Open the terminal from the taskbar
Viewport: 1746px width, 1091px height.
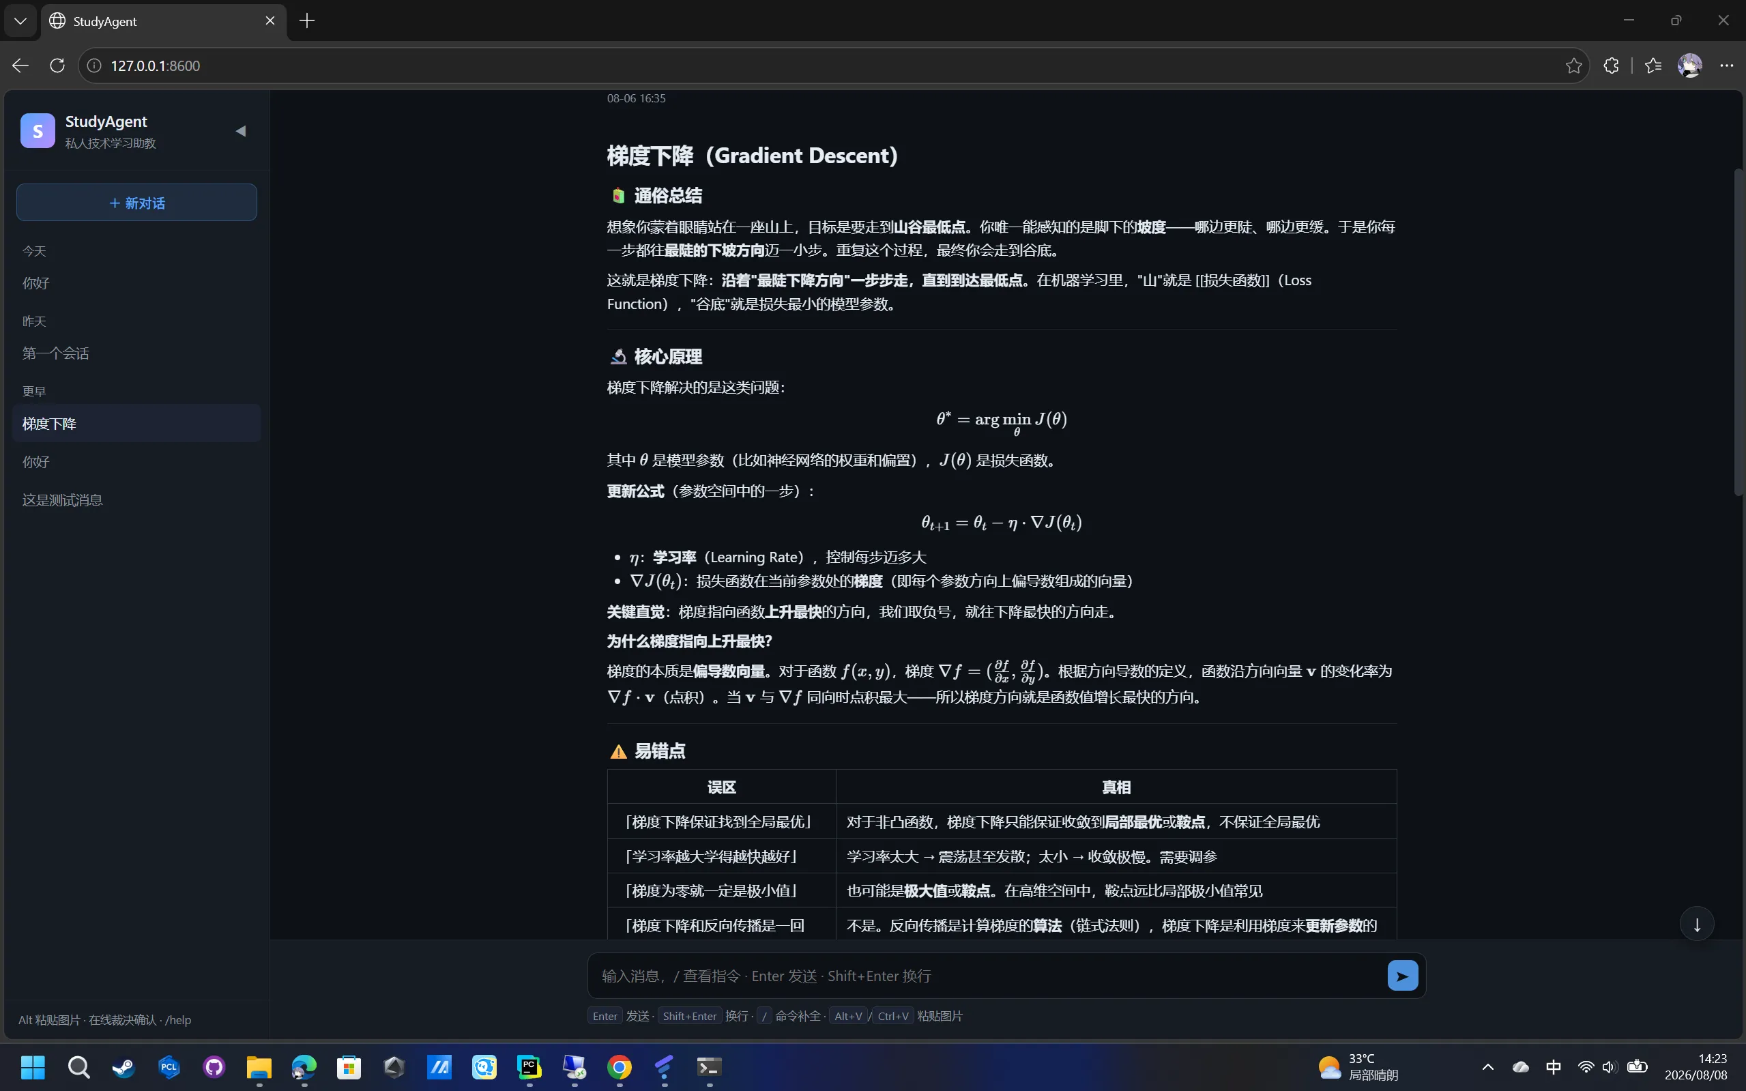[x=709, y=1066]
